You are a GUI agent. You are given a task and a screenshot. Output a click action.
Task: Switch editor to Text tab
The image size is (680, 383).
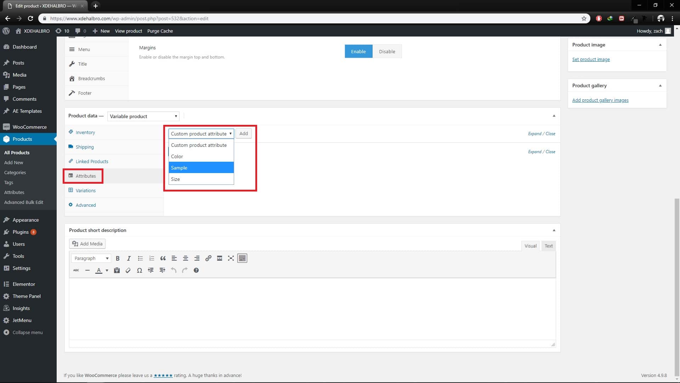(x=549, y=246)
